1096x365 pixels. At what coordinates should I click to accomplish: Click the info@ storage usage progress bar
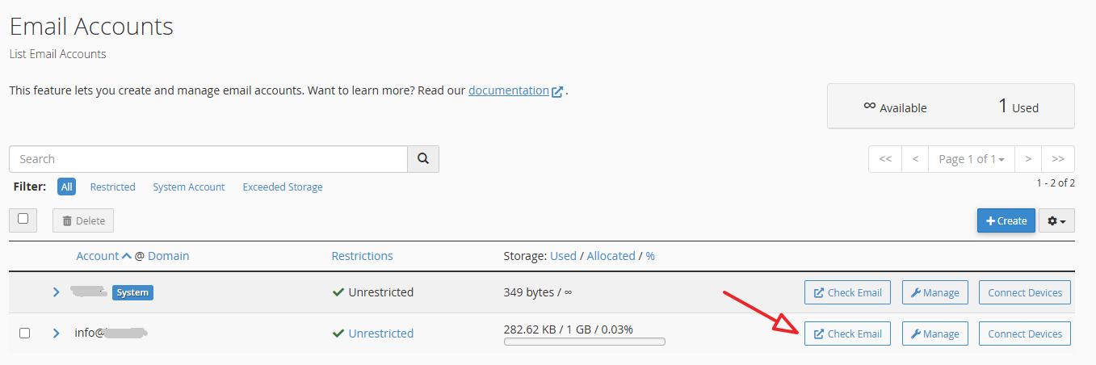click(x=584, y=342)
